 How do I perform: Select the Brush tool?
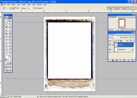coord(10,31)
